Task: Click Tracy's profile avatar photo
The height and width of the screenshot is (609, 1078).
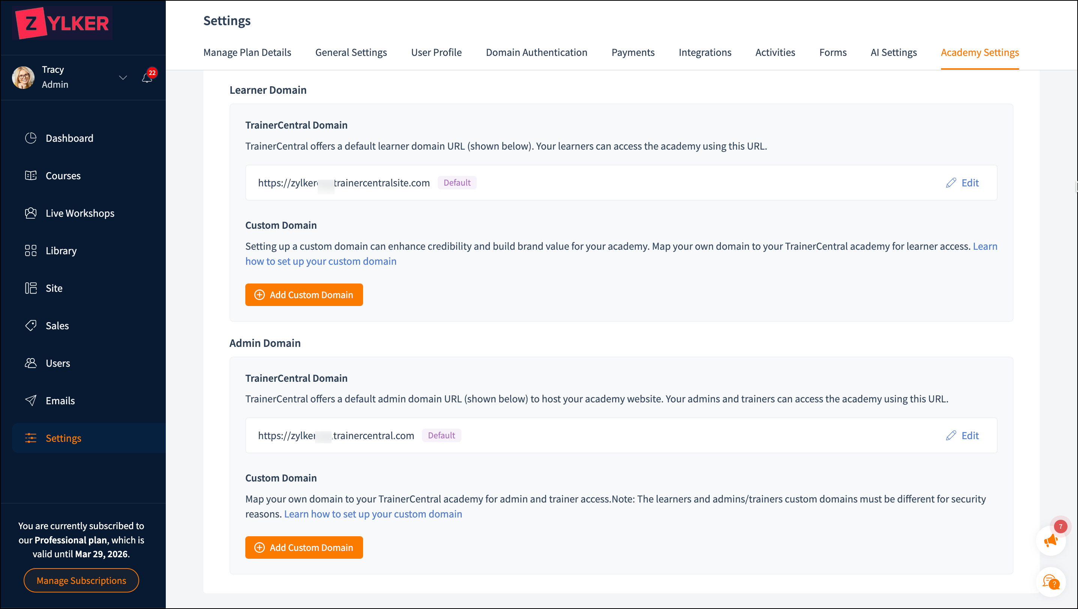Action: 23,77
